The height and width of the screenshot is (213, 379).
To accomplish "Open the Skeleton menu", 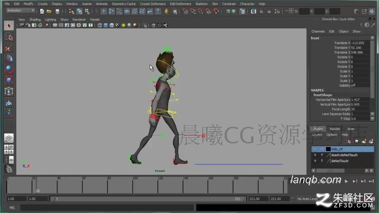I will click(x=201, y=4).
